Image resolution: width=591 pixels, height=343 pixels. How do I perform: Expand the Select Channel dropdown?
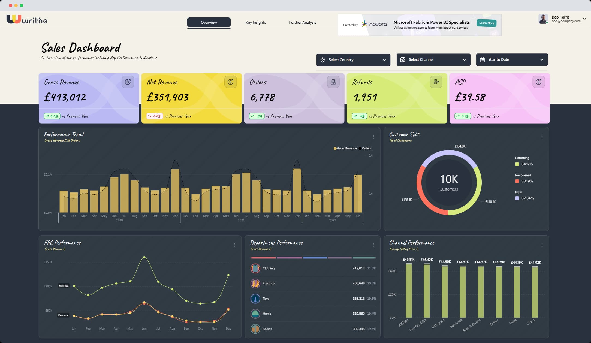coord(433,59)
